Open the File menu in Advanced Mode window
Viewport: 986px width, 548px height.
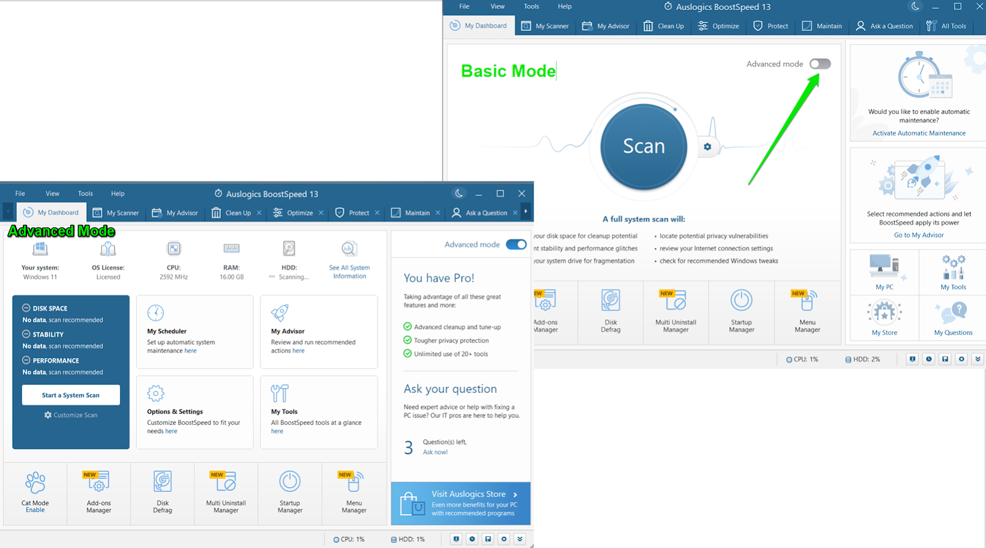(x=20, y=194)
